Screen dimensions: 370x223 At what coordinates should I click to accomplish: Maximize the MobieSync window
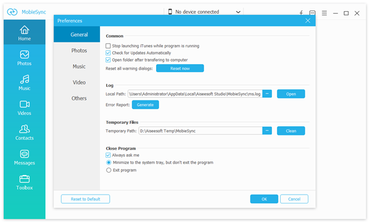tap(346, 13)
